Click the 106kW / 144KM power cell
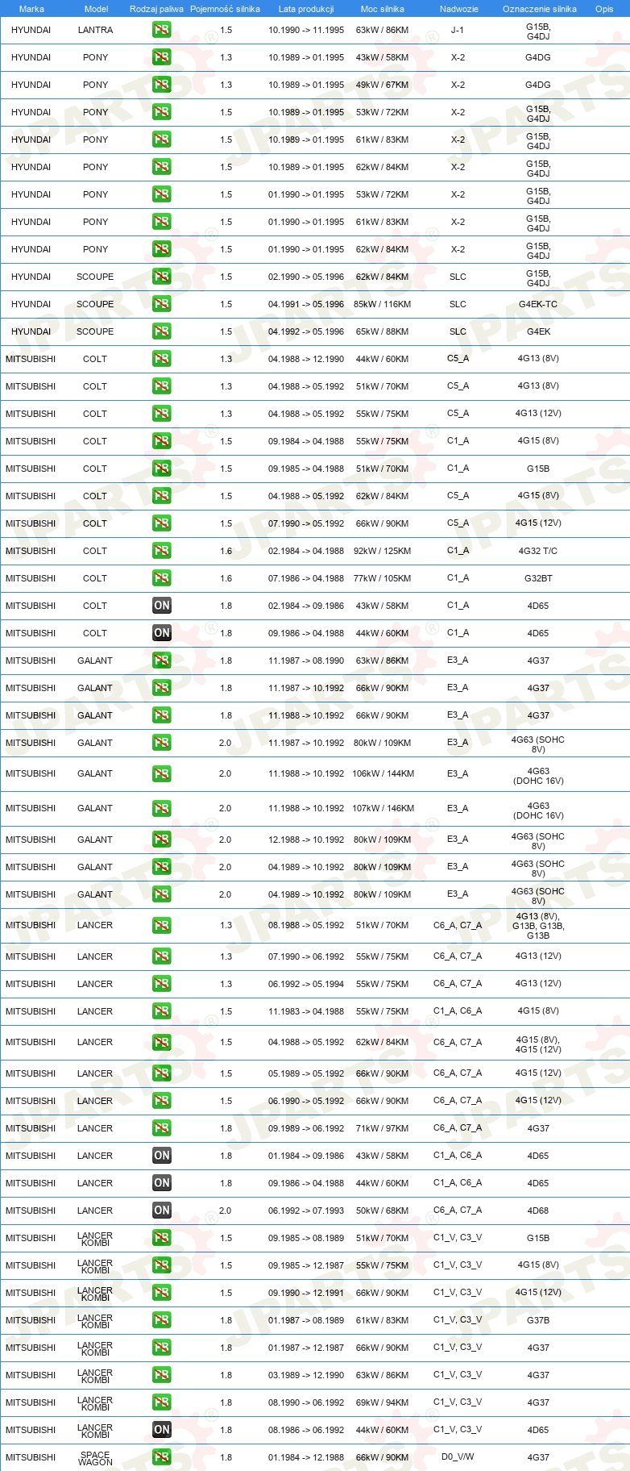Screen dimensions: 630x1471 (383, 773)
